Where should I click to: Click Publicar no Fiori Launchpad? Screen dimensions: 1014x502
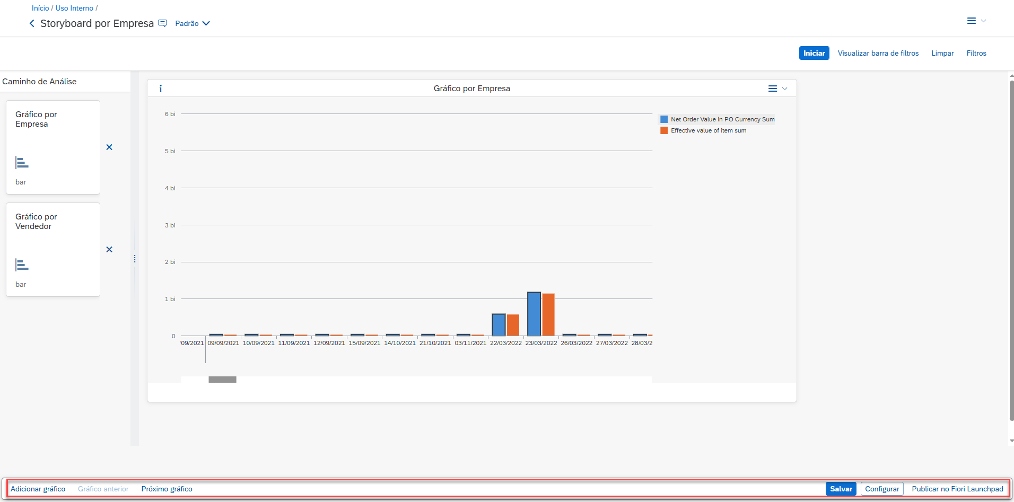pyautogui.click(x=957, y=489)
